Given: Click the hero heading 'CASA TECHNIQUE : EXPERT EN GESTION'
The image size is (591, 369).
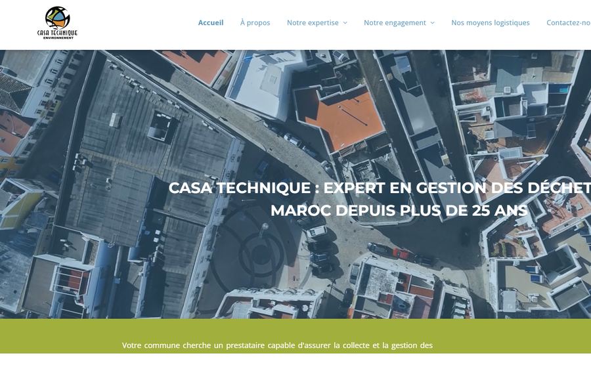Looking at the screenshot, I should (380, 188).
